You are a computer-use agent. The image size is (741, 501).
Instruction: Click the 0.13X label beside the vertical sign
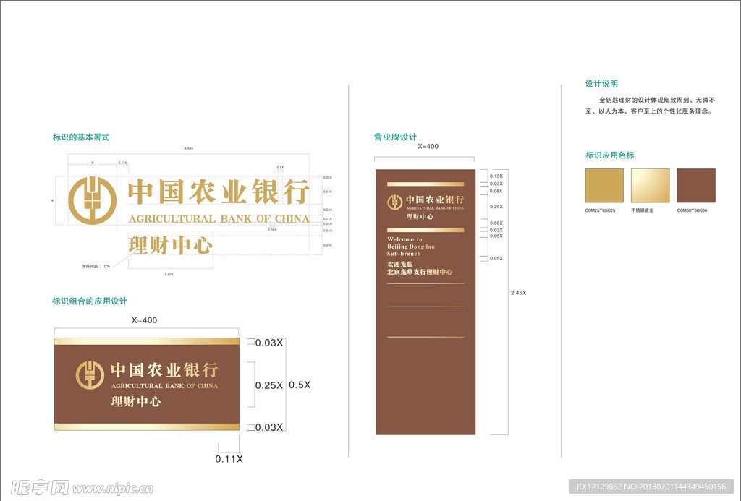(496, 176)
